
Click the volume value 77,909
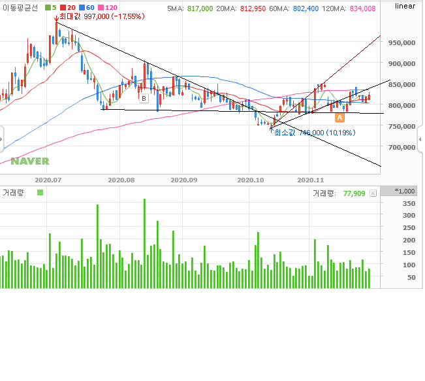(x=354, y=193)
